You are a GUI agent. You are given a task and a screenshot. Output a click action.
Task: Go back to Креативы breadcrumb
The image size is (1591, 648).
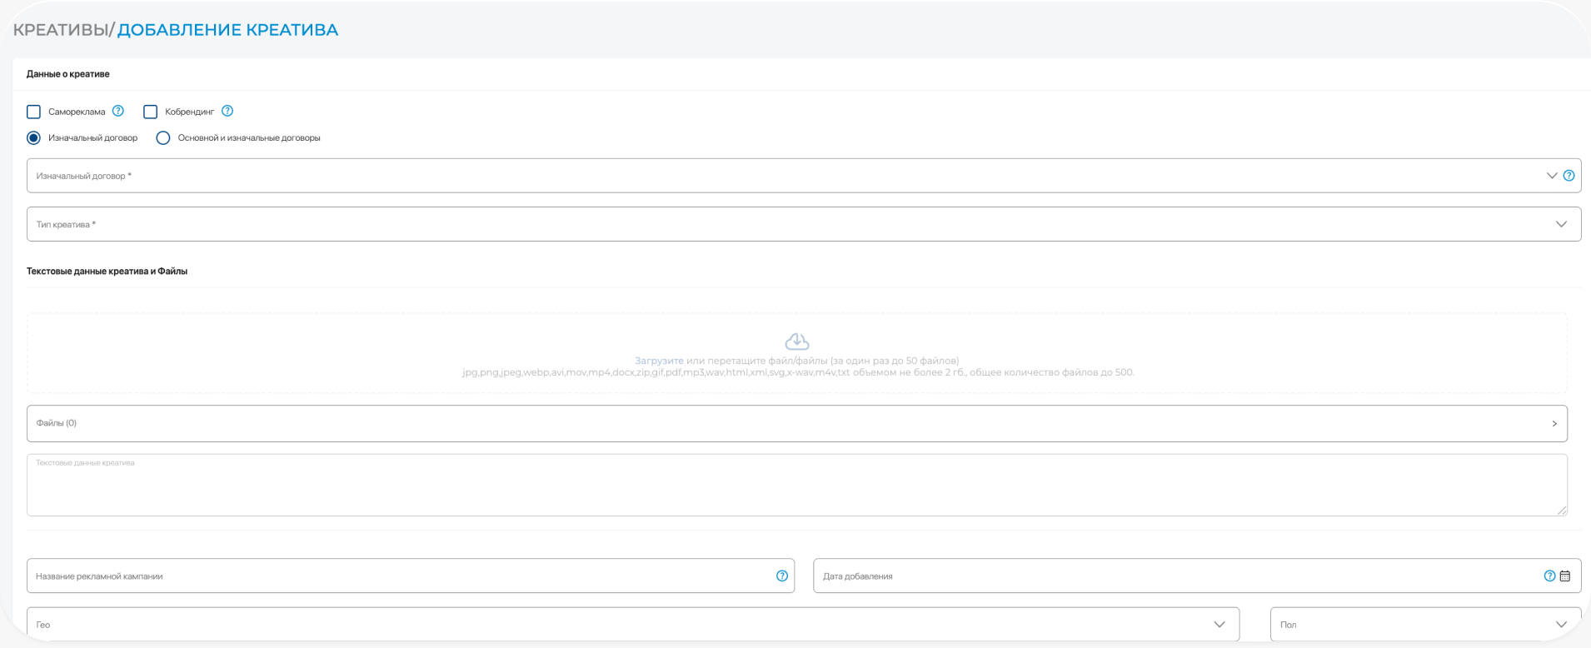pyautogui.click(x=60, y=30)
